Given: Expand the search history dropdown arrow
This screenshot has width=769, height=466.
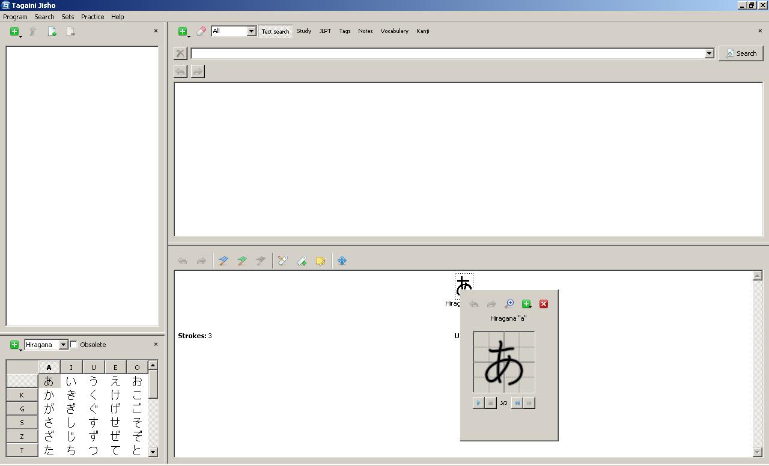Looking at the screenshot, I should pyautogui.click(x=709, y=53).
